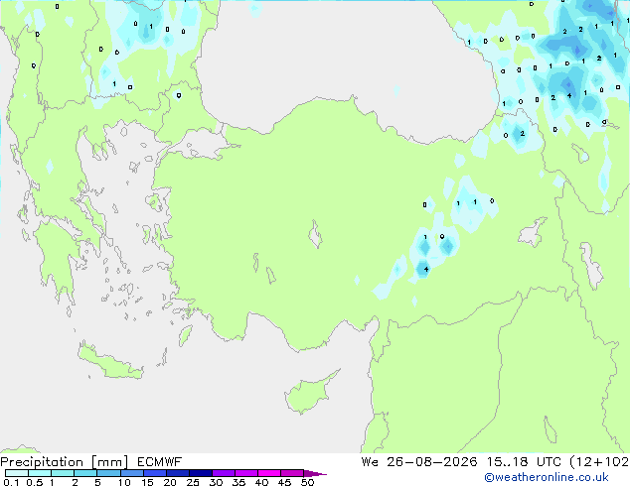Click the 45–50 mm legend color swatch
The width and height of the screenshot is (630, 486).
tap(292, 473)
